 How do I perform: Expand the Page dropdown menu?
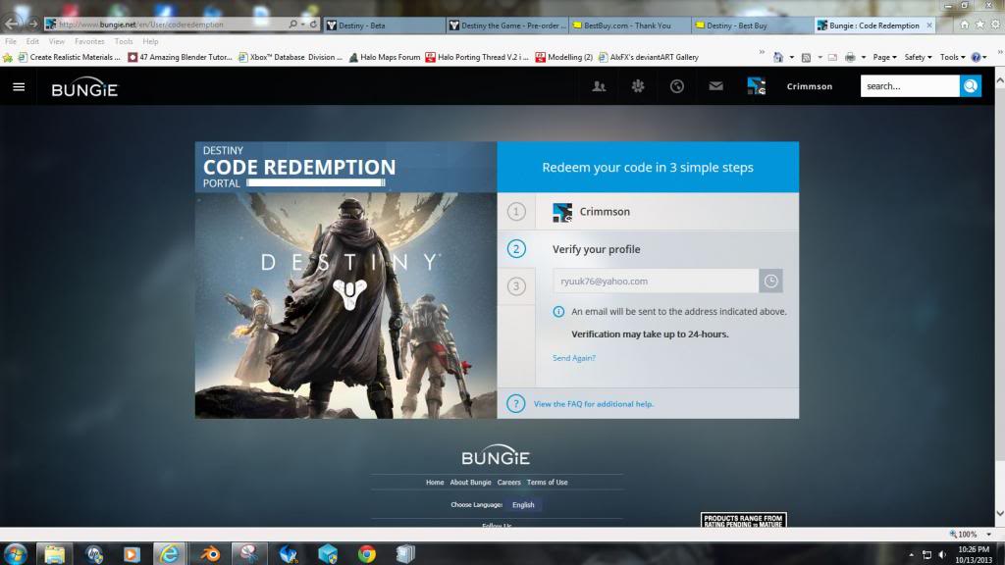[884, 57]
